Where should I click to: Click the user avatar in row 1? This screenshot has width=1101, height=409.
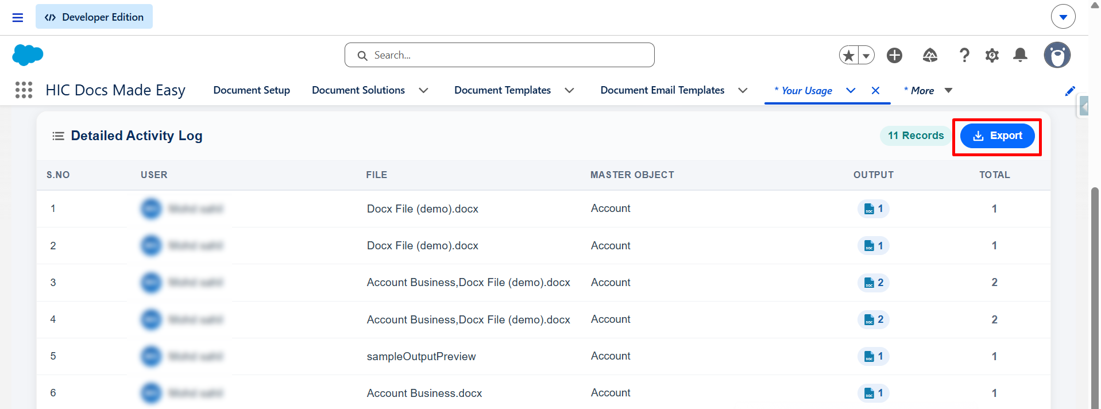[151, 209]
